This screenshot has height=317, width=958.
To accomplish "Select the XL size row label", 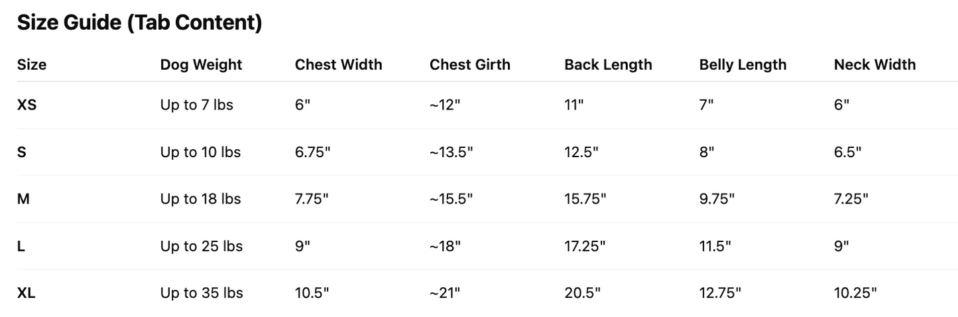I will pyautogui.click(x=26, y=293).
